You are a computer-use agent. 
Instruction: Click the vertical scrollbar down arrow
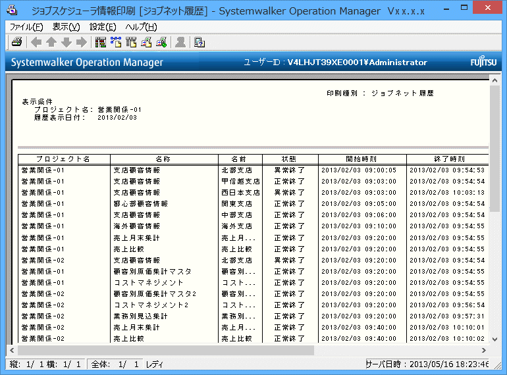pos(494,339)
